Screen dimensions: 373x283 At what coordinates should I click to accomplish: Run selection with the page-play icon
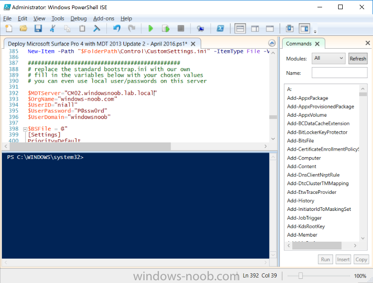click(166, 28)
